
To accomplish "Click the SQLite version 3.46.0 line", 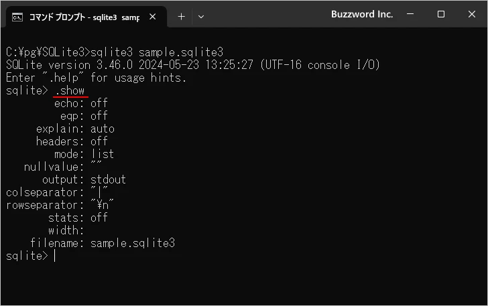I will coord(192,65).
